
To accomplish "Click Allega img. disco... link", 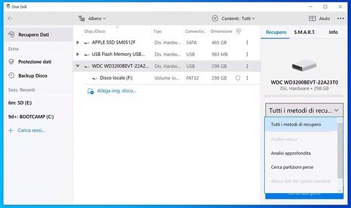I will click(116, 91).
